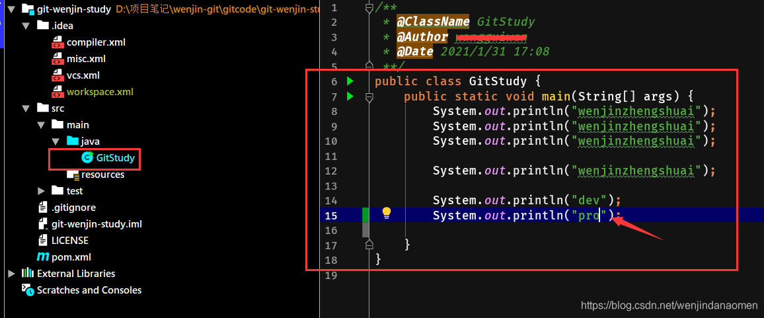Open the lightbulb quick-fix on line 15
The width and height of the screenshot is (764, 318).
(387, 213)
